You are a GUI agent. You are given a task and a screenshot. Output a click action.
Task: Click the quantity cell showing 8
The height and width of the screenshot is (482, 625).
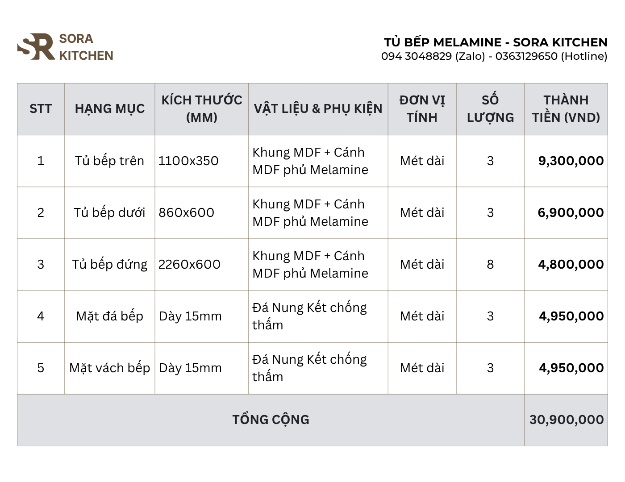[x=490, y=264]
